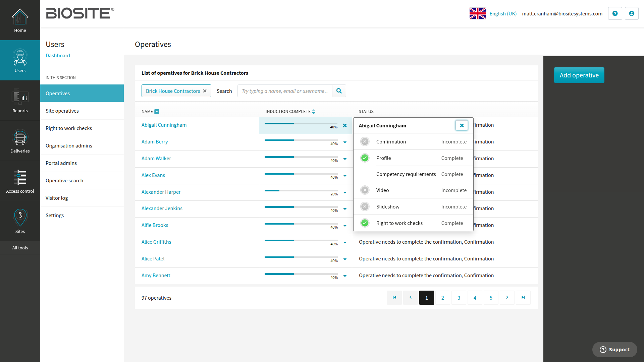Screen dimensions: 644x362
Task: Expand Amy Bennett's induction details
Action: [x=345, y=276]
